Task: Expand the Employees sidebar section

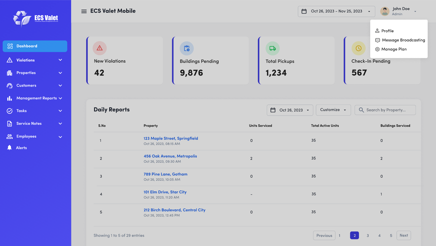Action: tap(26, 136)
